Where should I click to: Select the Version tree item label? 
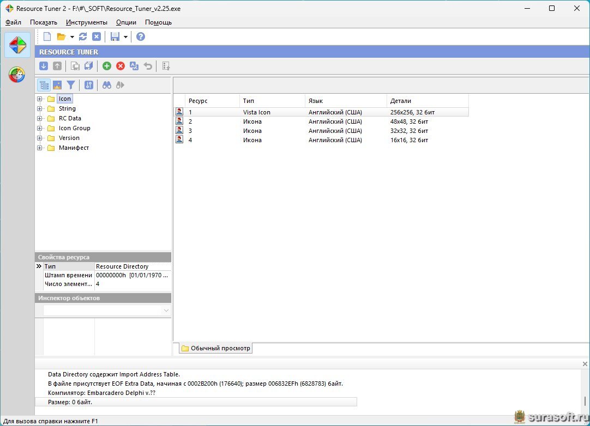coord(69,138)
